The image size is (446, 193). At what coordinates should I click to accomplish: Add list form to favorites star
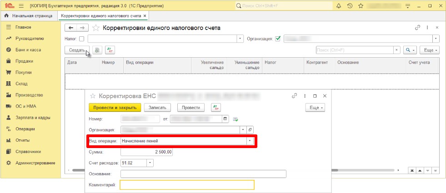[96, 28]
